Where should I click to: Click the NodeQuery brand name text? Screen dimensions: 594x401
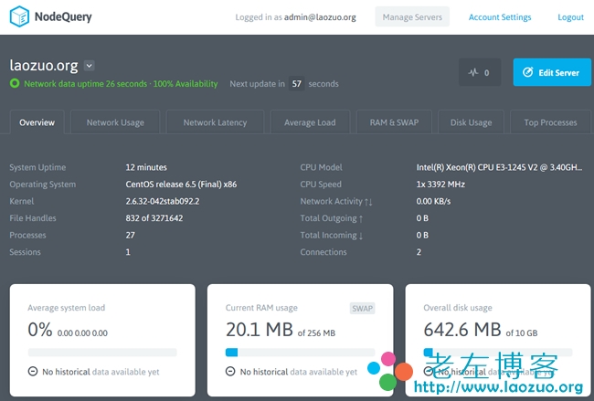pyautogui.click(x=63, y=16)
